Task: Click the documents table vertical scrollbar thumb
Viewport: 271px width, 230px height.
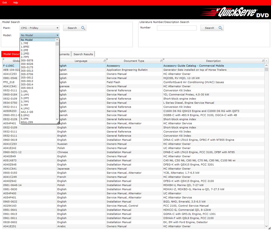Action: pyautogui.click(x=266, y=69)
